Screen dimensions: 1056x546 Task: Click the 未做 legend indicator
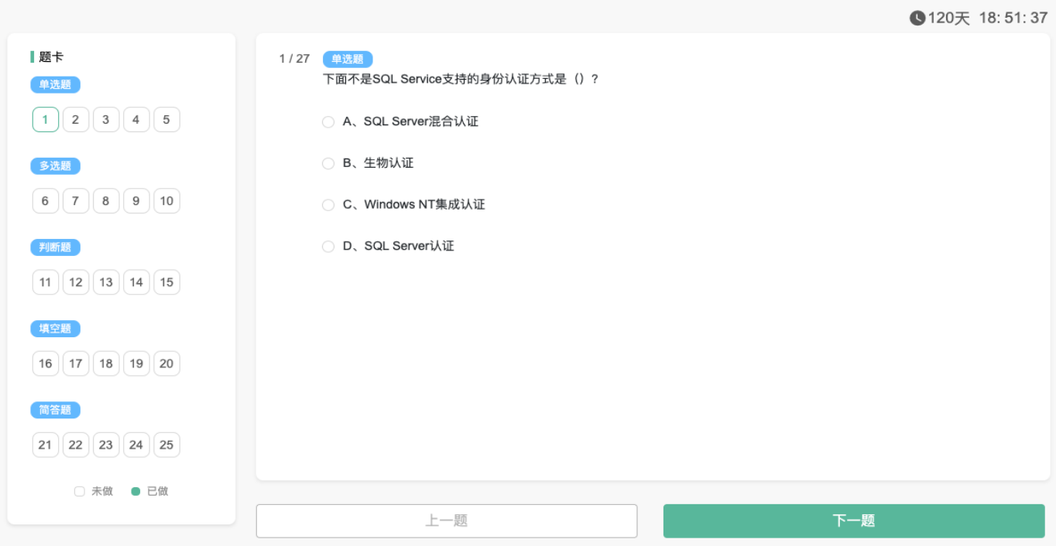tap(79, 491)
